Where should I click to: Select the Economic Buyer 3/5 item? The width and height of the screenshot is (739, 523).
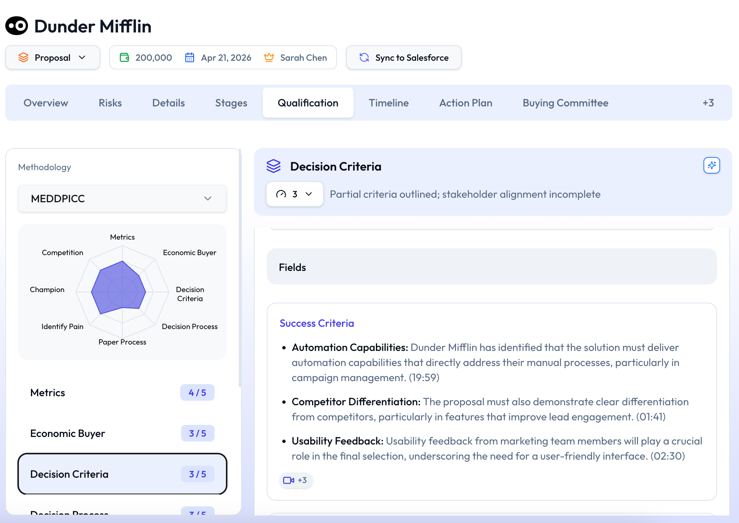122,434
